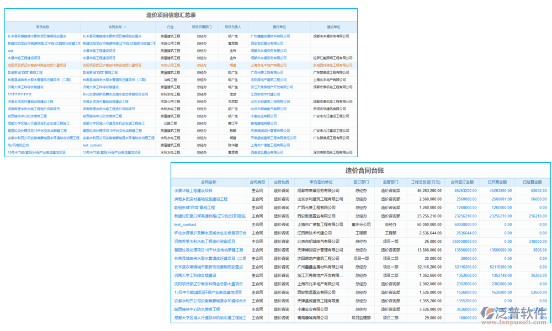Click 监管部门 column header in ledger

390,181
